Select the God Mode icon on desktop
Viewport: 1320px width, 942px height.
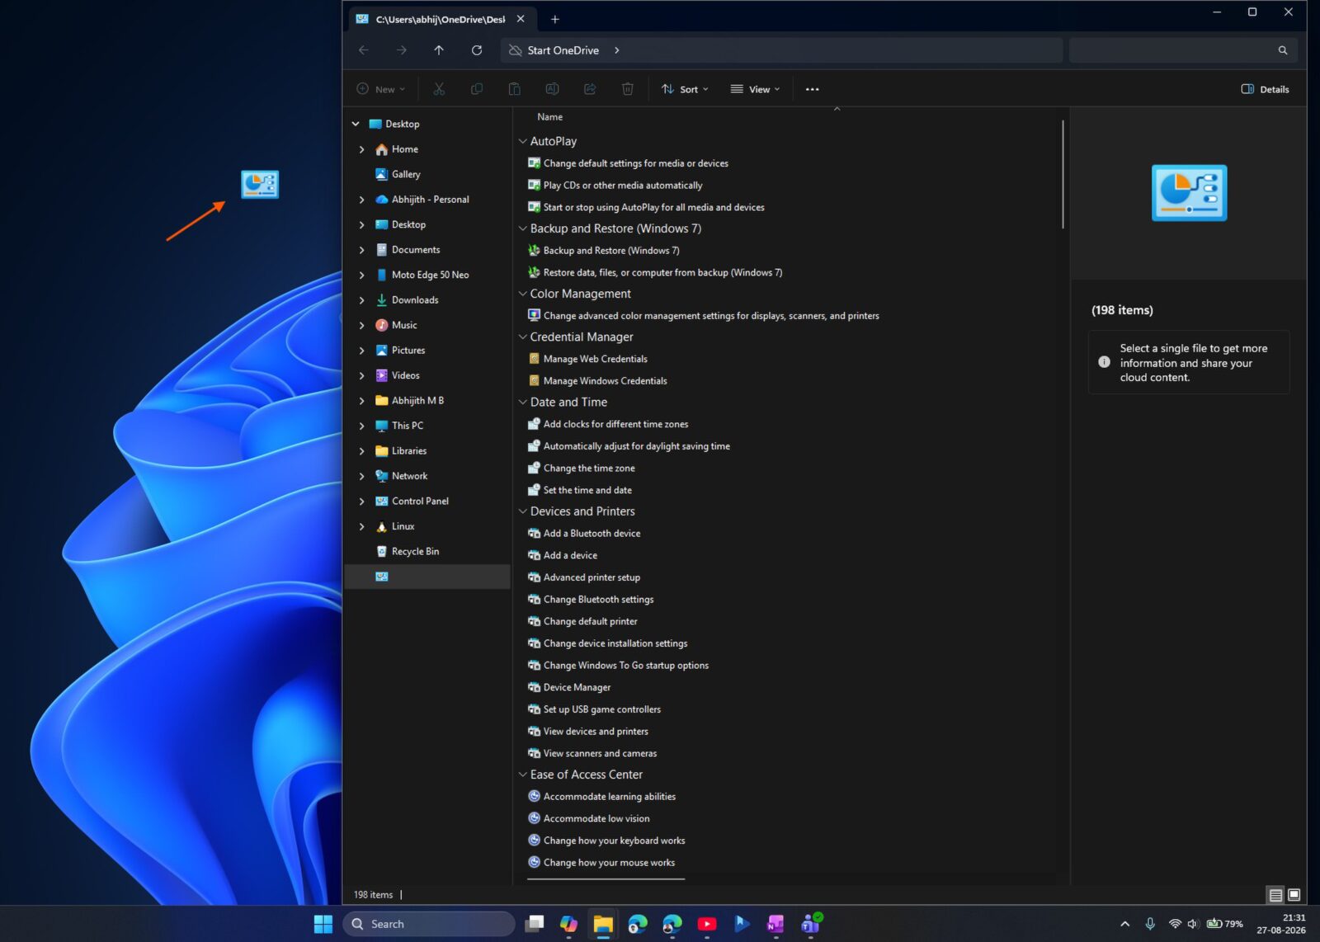click(x=260, y=184)
